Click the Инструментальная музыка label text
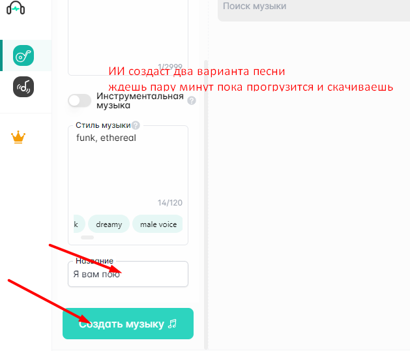The height and width of the screenshot is (351, 410). (x=140, y=100)
